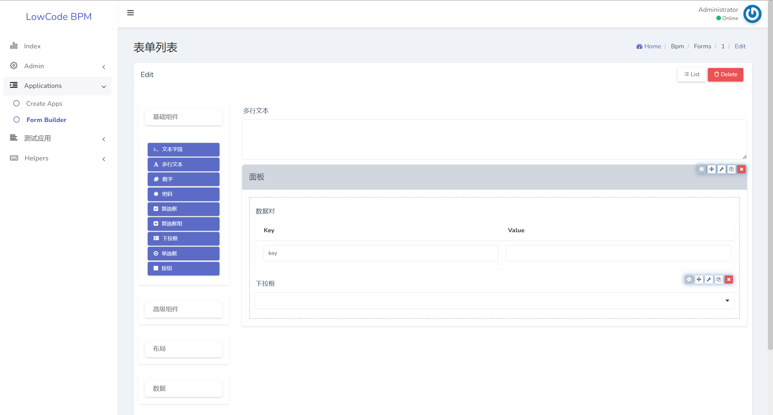This screenshot has width=773, height=415.
Task: Open the 下拉框 dropdown select in the panel
Action: (x=494, y=301)
